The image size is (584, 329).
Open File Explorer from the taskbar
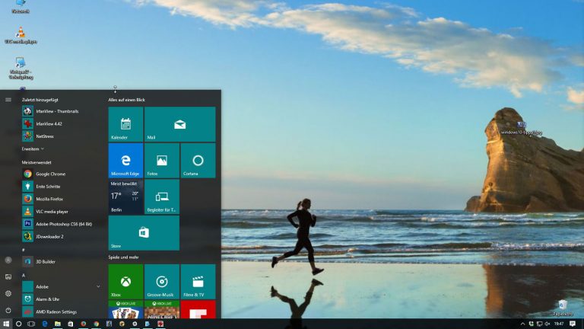pyautogui.click(x=57, y=324)
